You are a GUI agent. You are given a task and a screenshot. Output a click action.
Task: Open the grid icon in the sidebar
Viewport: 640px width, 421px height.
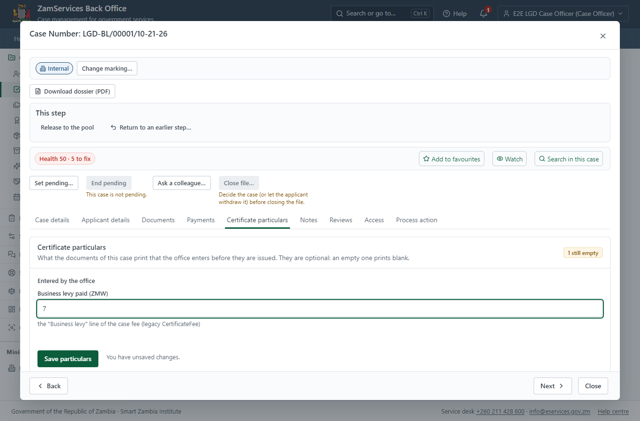tap(12, 309)
